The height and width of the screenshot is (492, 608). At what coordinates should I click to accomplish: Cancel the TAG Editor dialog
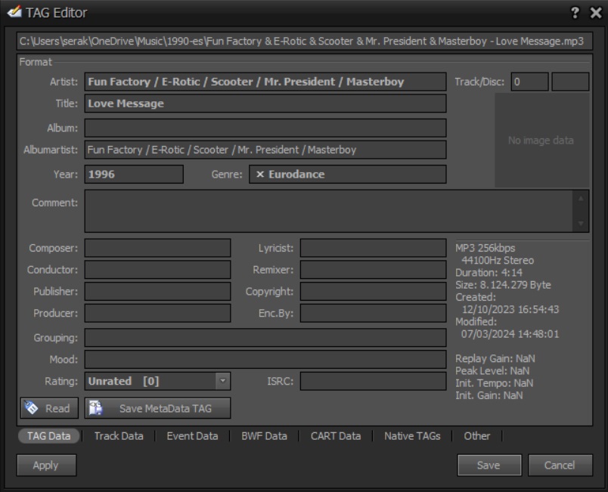coord(560,466)
